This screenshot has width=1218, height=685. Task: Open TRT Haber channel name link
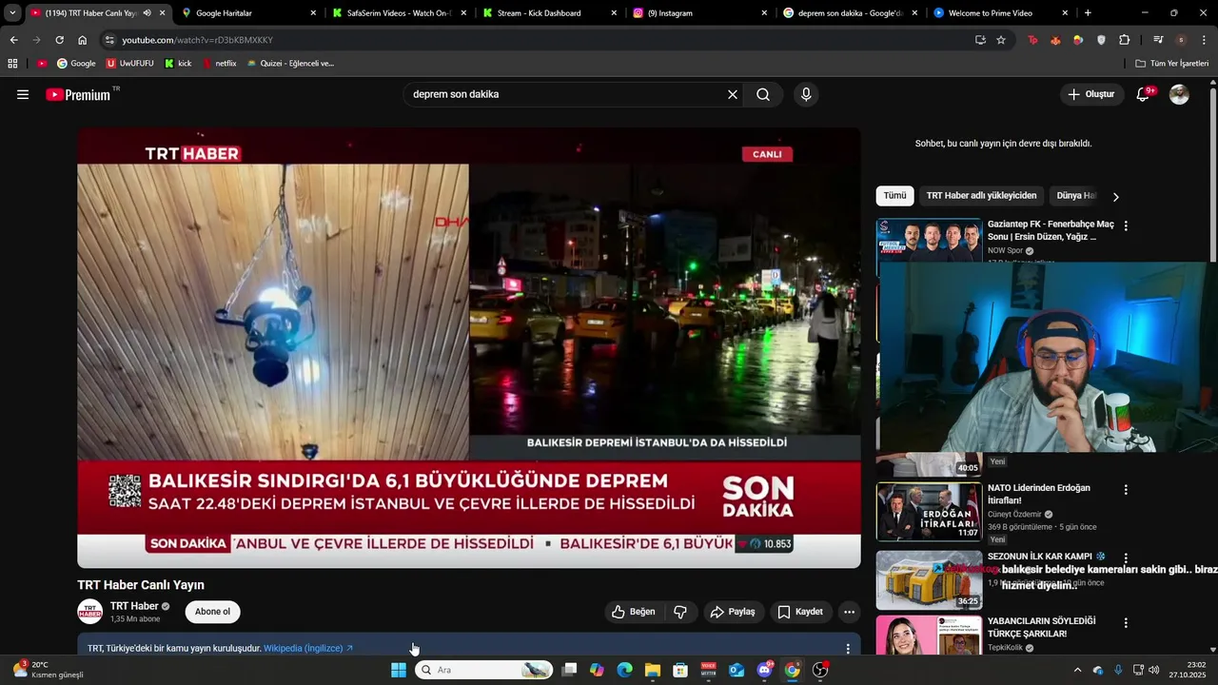coord(134,606)
